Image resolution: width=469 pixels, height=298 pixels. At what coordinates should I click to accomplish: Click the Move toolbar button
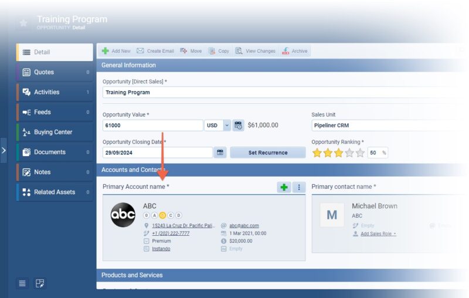coord(191,51)
